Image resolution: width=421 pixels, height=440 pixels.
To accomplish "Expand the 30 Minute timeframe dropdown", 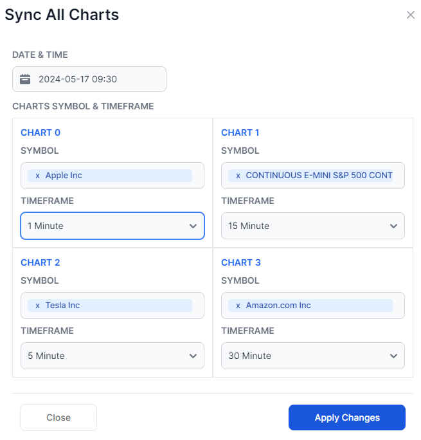I will tap(313, 356).
